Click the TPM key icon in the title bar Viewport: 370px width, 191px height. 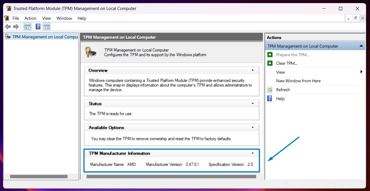(9, 8)
